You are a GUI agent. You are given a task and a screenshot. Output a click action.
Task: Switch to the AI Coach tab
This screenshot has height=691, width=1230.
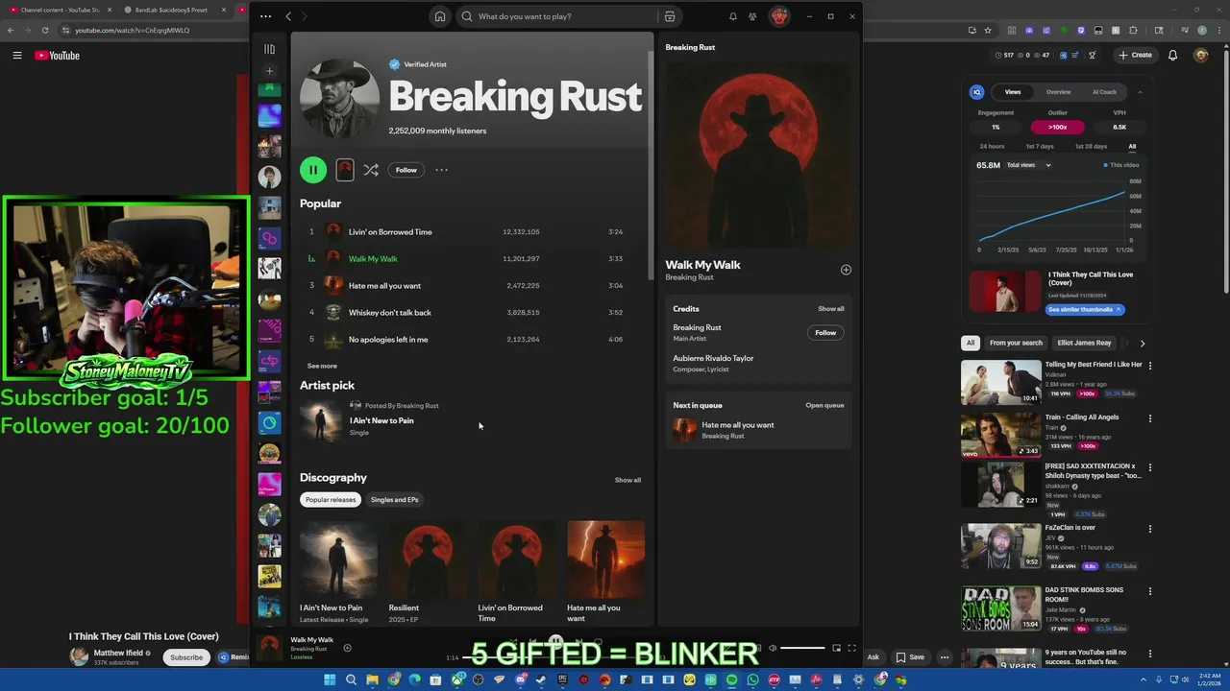click(1104, 92)
